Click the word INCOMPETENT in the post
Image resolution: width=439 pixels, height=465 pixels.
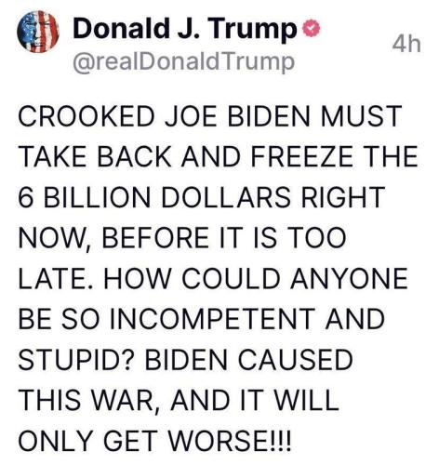213,319
